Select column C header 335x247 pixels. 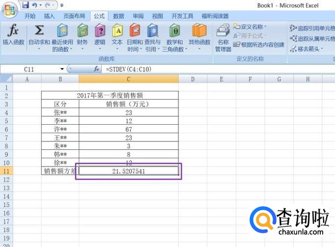129,79
